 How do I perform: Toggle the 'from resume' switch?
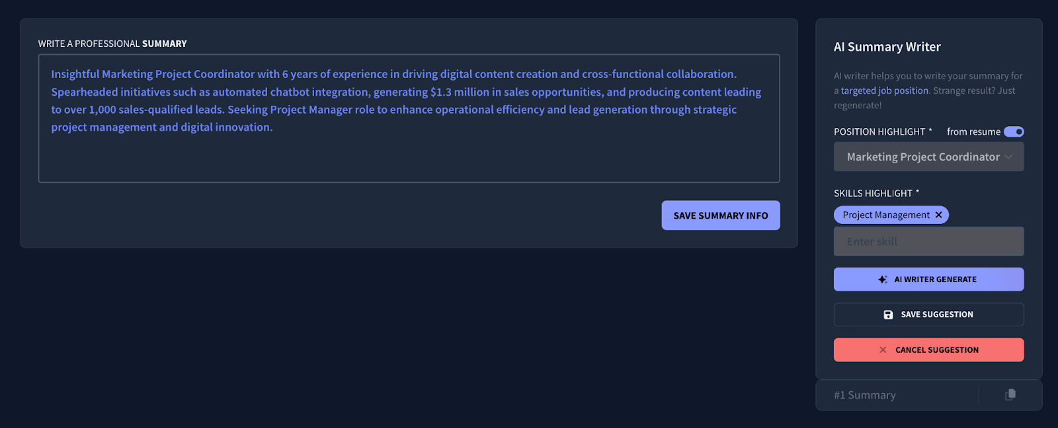(1014, 131)
